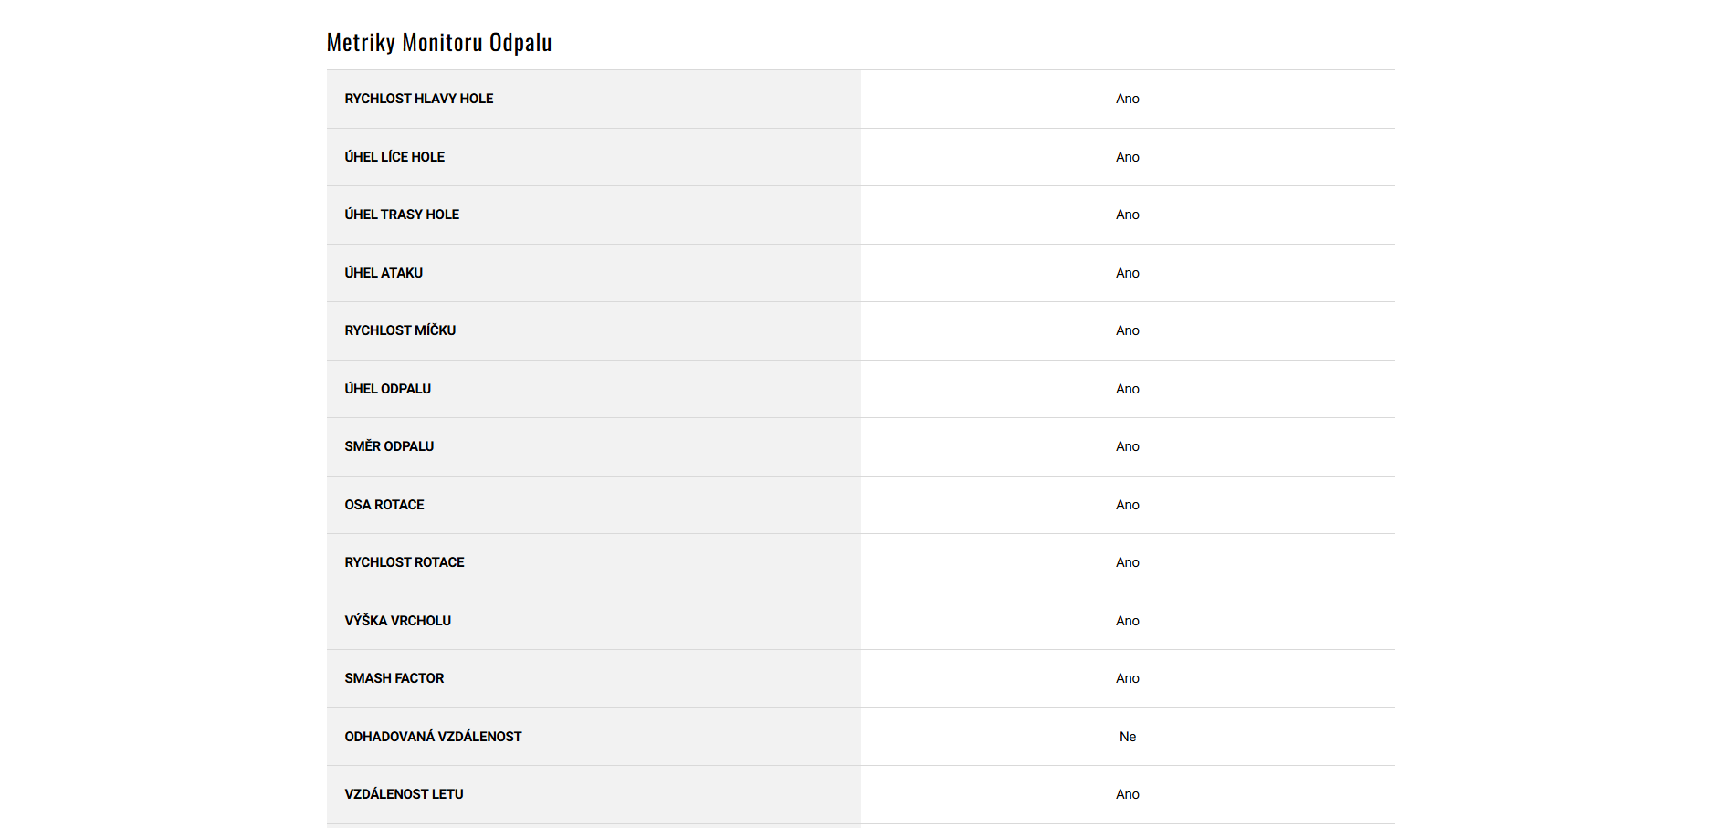Select the RYCHLOST MÍČKU label
The width and height of the screenshot is (1724, 828).
(x=400, y=330)
